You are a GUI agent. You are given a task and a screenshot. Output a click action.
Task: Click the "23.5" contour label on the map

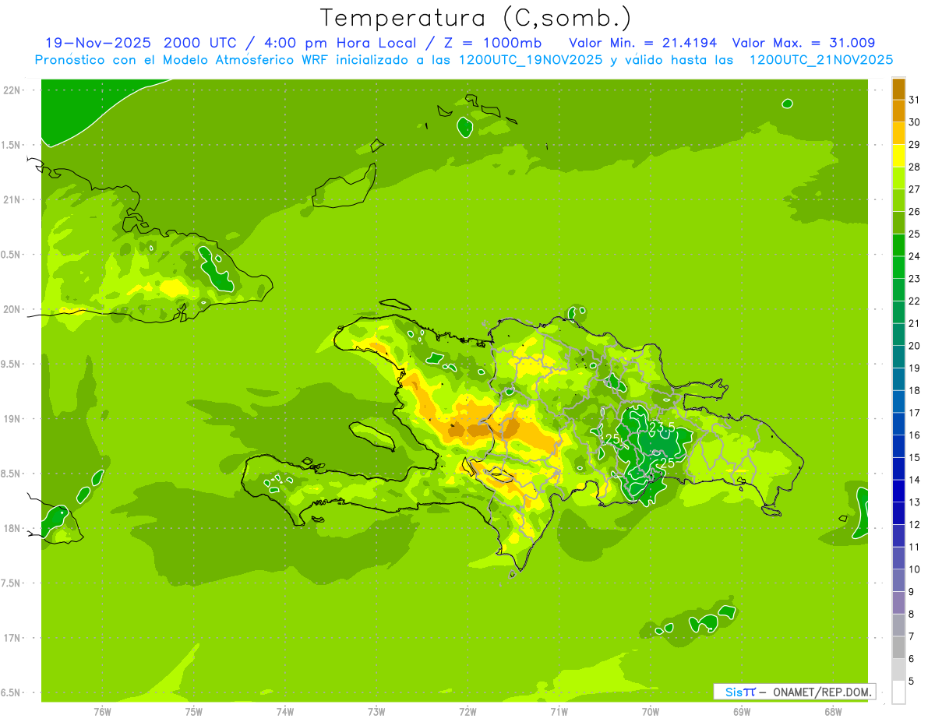coord(662,428)
